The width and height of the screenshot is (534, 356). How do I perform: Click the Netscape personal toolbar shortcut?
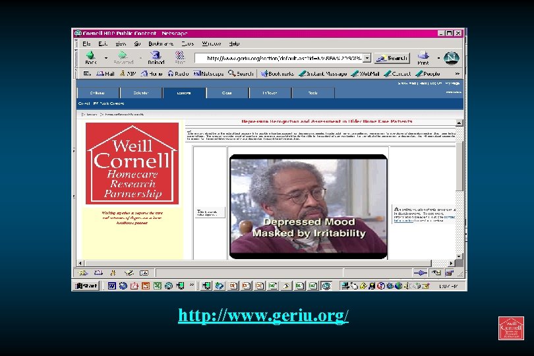tap(208, 74)
